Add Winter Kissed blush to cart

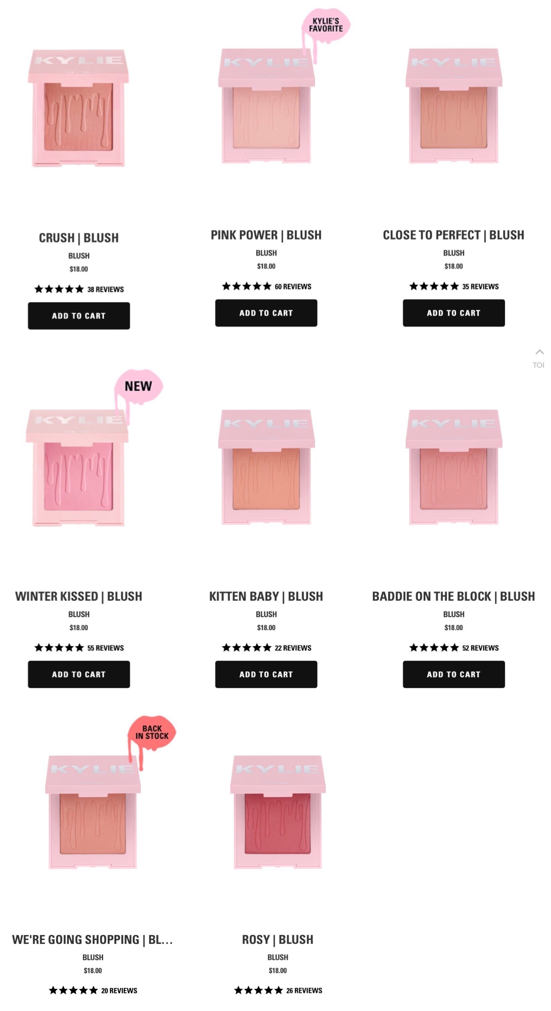(x=79, y=674)
